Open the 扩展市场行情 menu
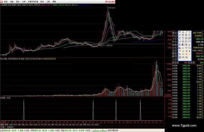The image size is (204, 132). [x=33, y=2]
